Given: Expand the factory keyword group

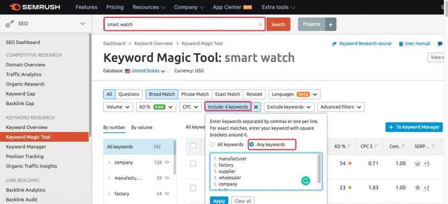Looking at the screenshot, I should [x=110, y=194].
